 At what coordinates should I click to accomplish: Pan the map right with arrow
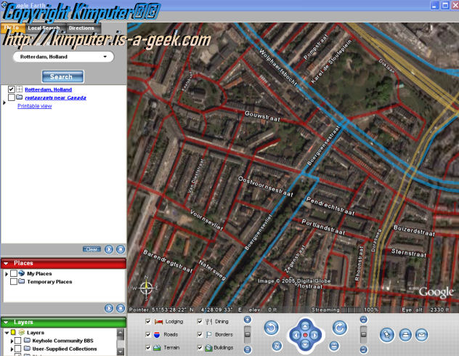(x=314, y=335)
